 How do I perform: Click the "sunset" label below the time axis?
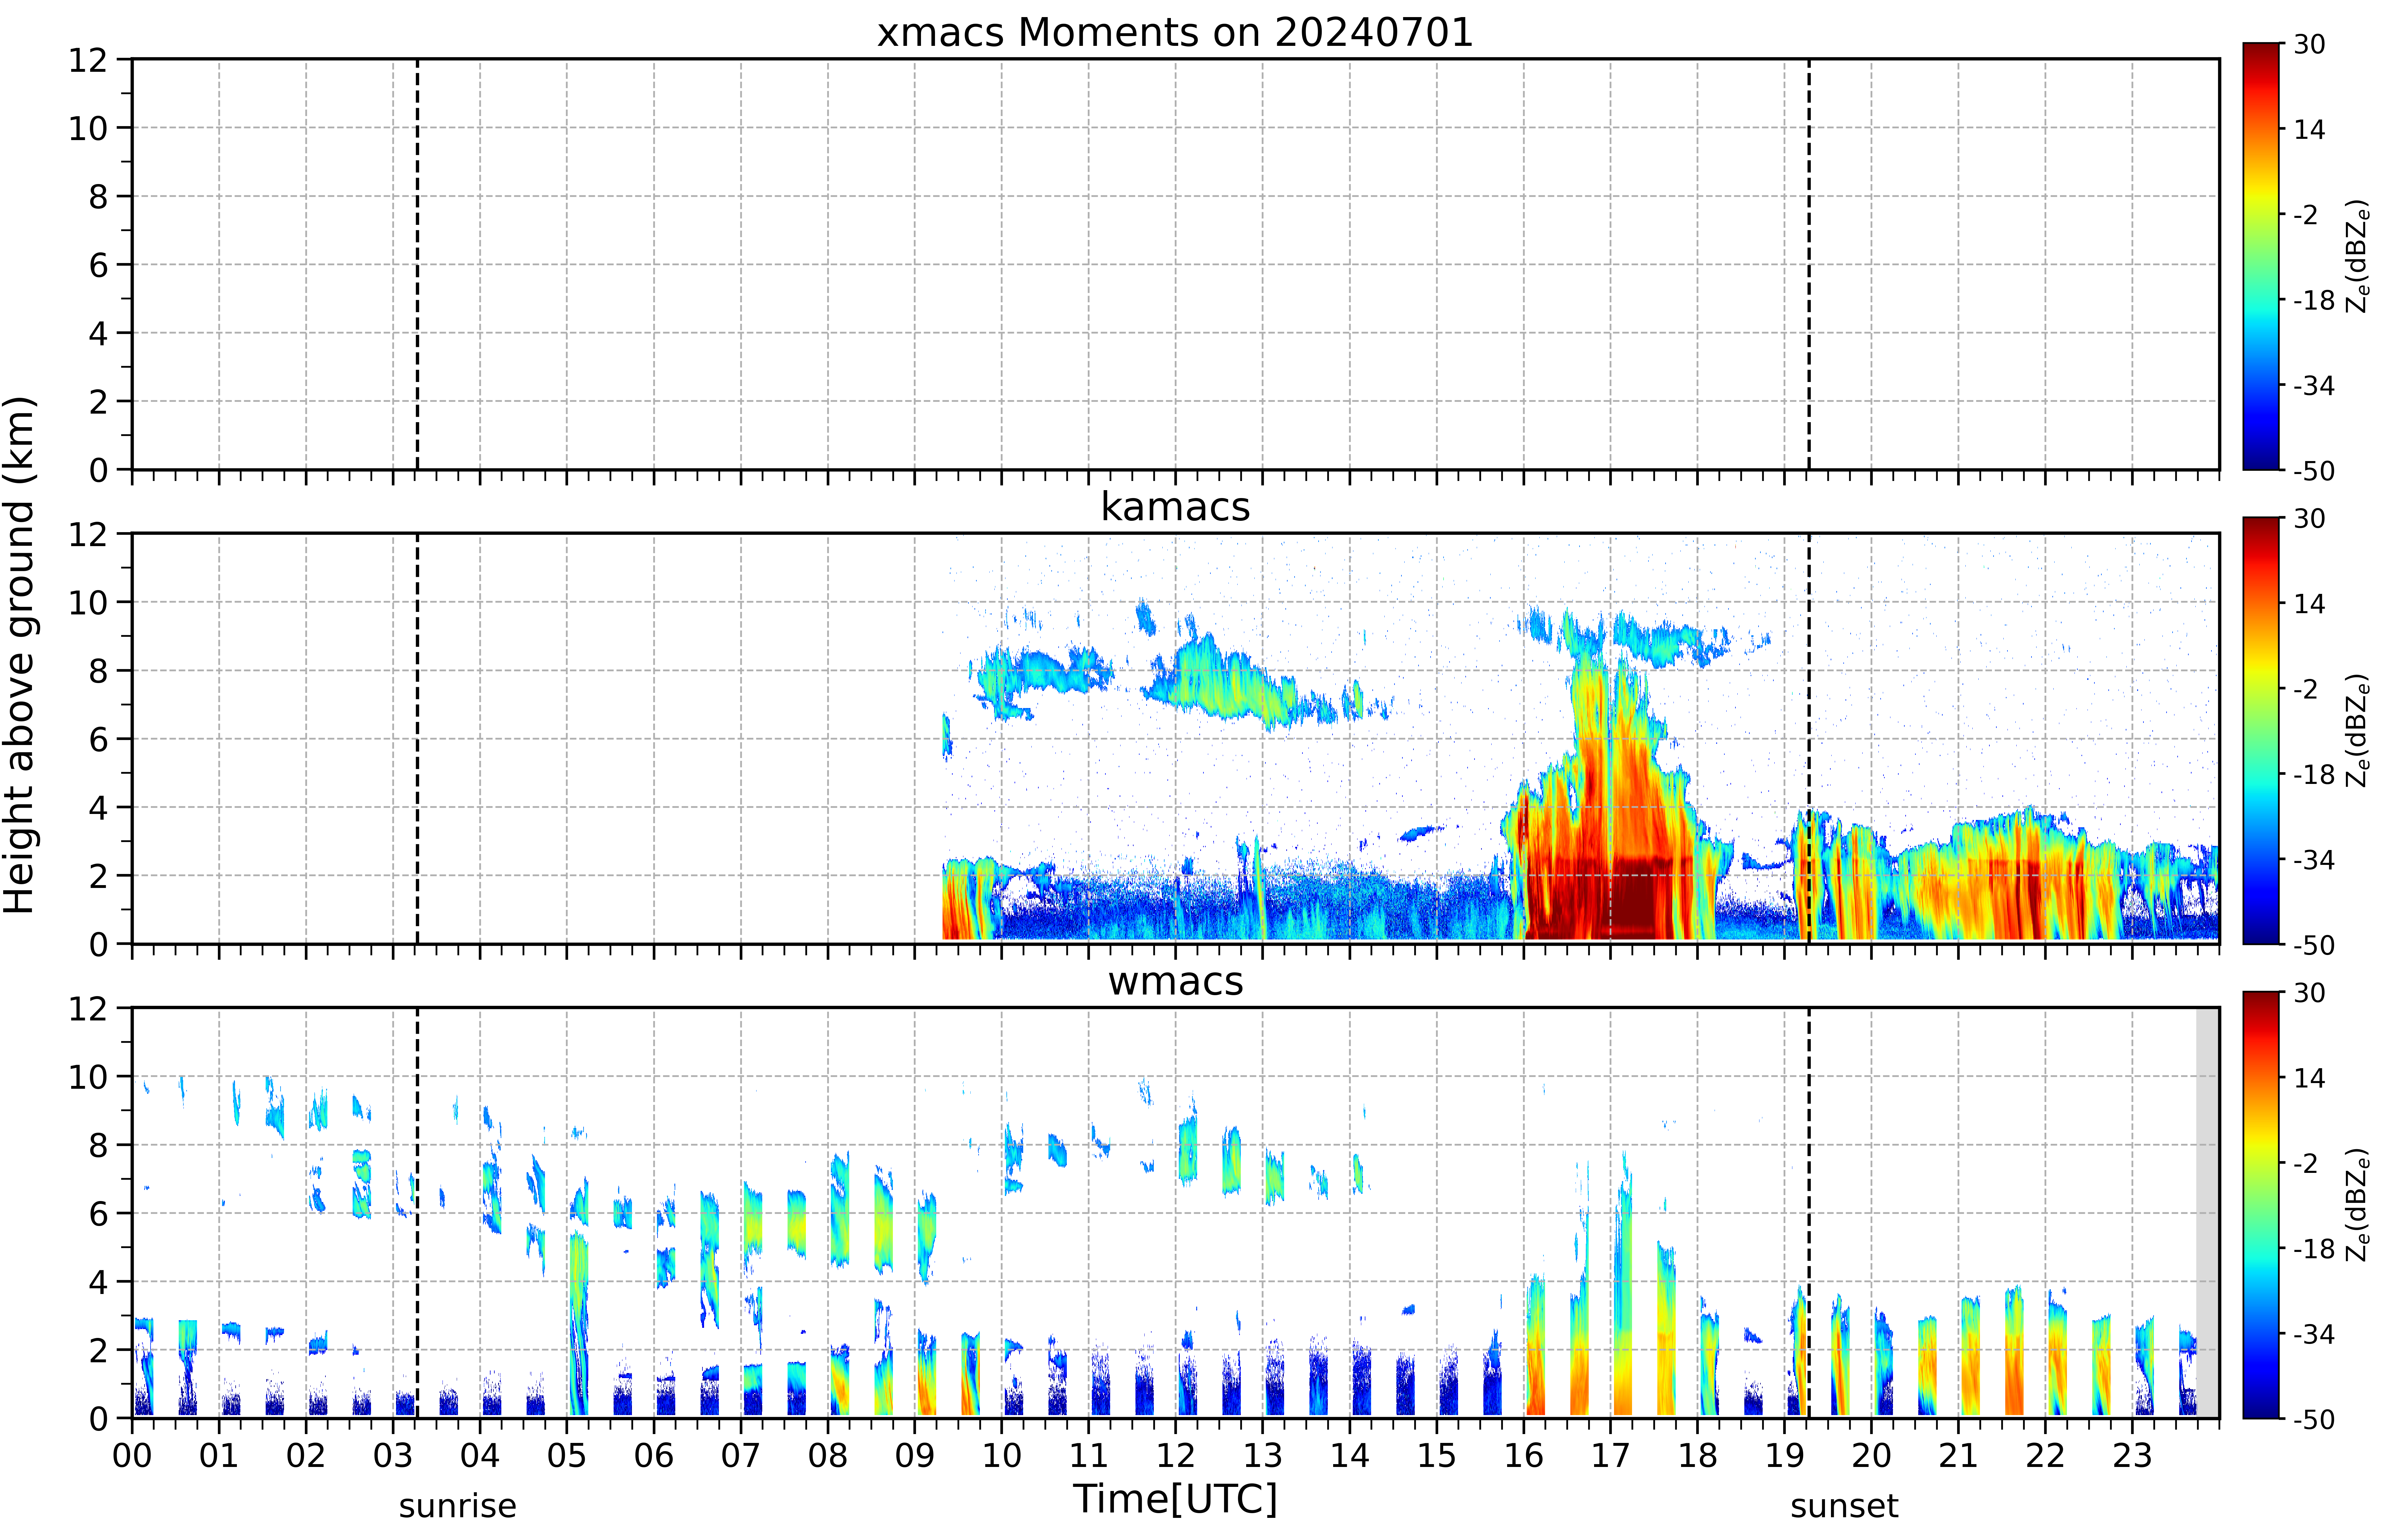1844,1506
